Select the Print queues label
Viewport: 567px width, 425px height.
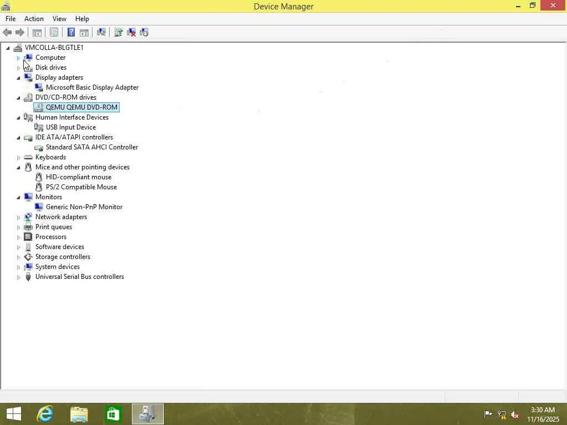pyautogui.click(x=54, y=227)
